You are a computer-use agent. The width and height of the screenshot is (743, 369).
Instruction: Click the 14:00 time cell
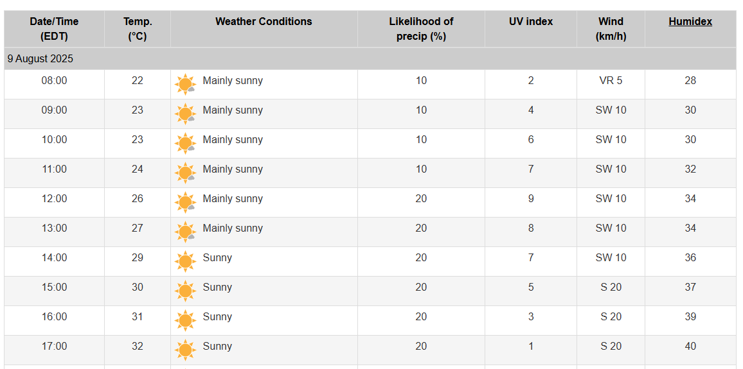pyautogui.click(x=54, y=258)
